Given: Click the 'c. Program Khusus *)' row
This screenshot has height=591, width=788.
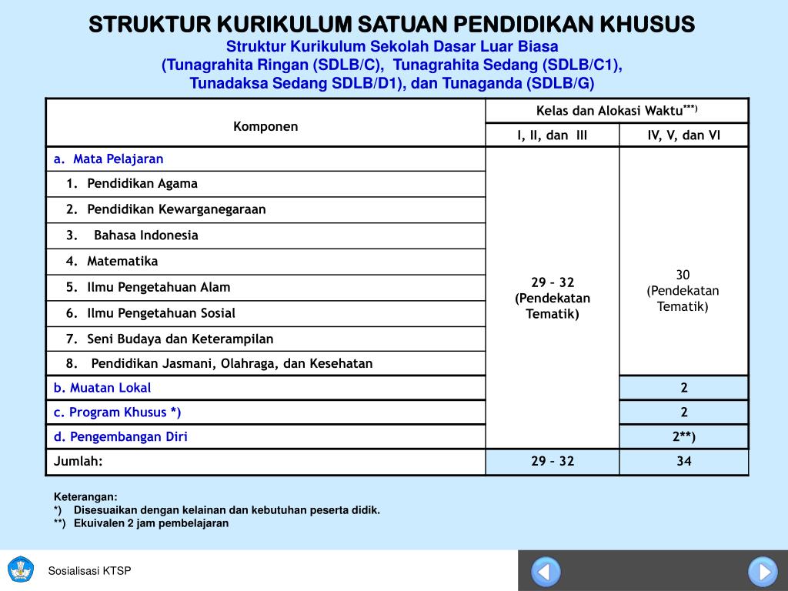Looking at the screenshot, I should pos(265,412).
